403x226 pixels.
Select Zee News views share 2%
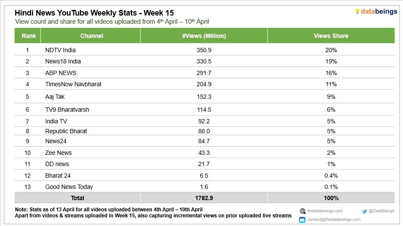point(331,153)
